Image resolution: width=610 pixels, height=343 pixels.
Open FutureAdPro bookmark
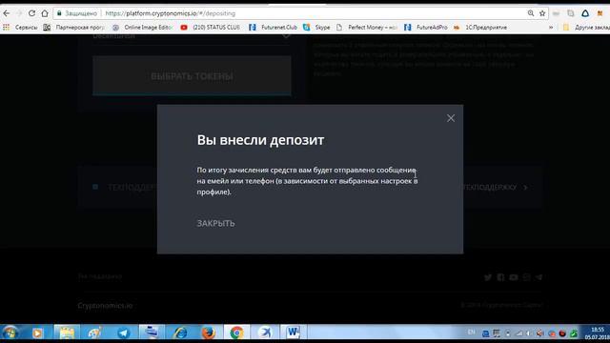426,28
